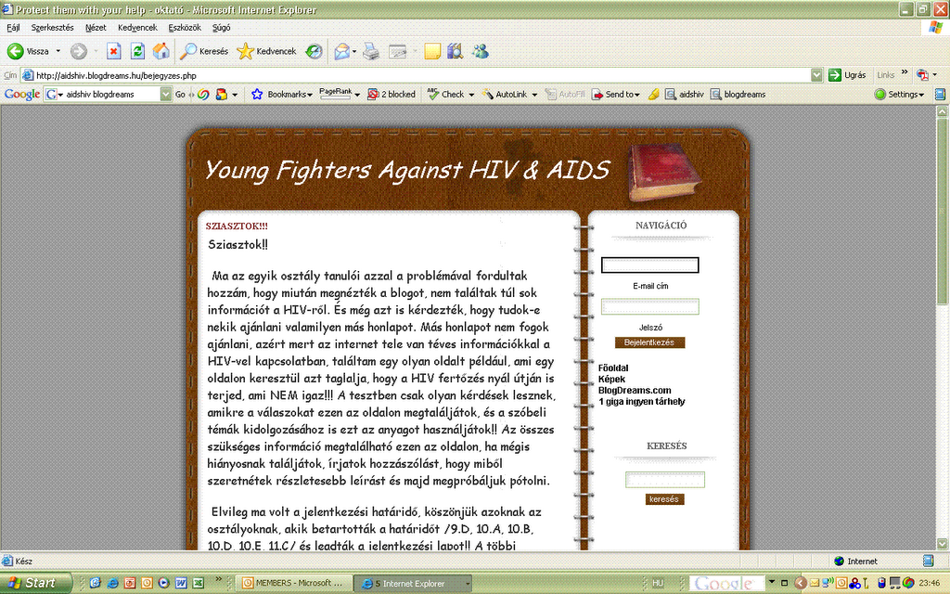Stop page loading with red X icon

[x=113, y=52]
